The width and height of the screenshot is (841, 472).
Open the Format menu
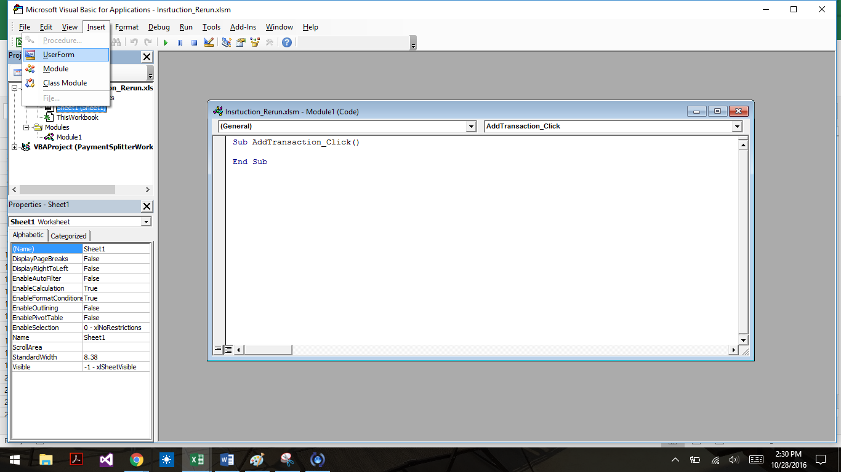coord(127,27)
